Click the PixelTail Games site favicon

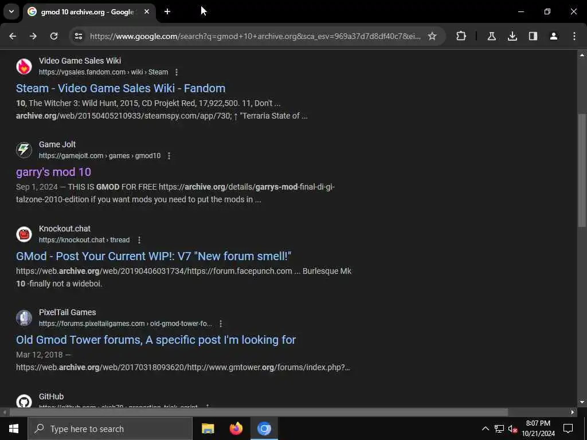point(24,318)
